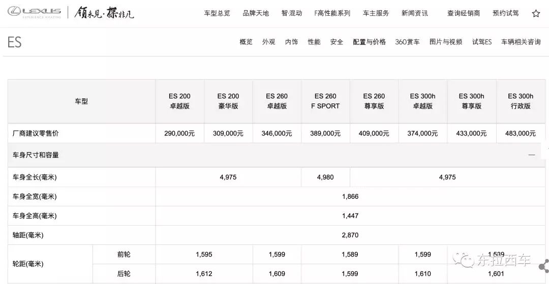Collapse the 车身尺寸和容量 section

tap(532, 155)
